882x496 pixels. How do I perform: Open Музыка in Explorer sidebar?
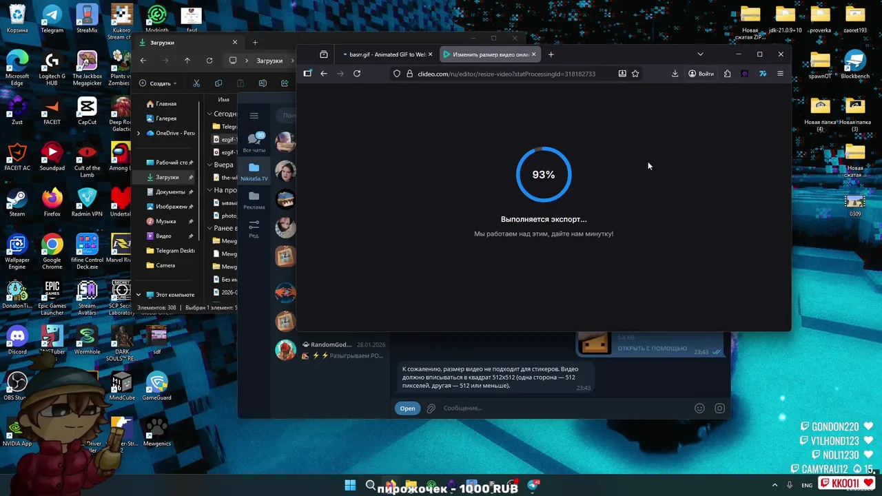pos(165,221)
